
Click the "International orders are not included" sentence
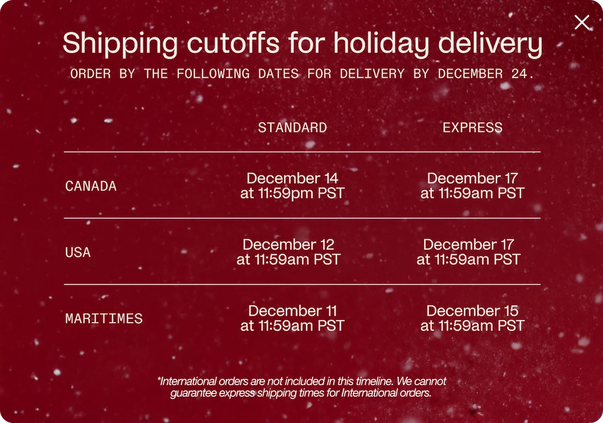pyautogui.click(x=302, y=381)
